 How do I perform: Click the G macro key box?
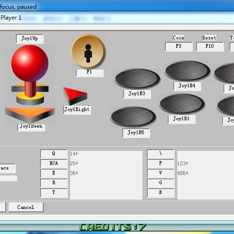(160, 183)
